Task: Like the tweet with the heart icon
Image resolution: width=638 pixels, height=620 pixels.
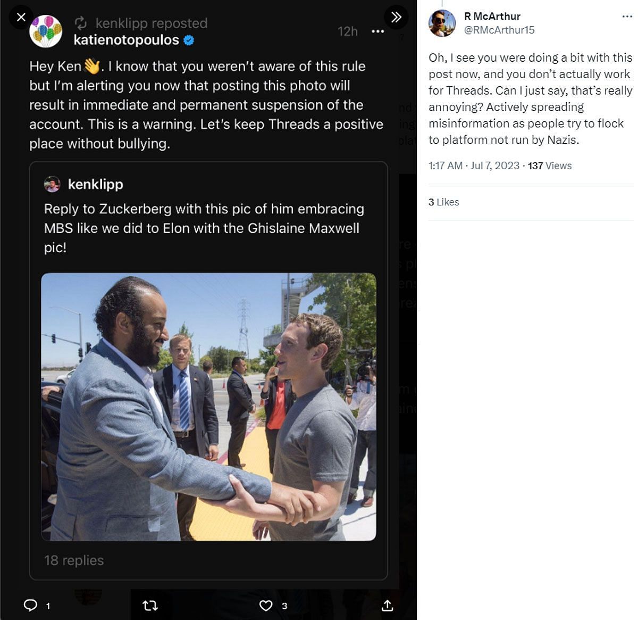Action: click(x=266, y=605)
